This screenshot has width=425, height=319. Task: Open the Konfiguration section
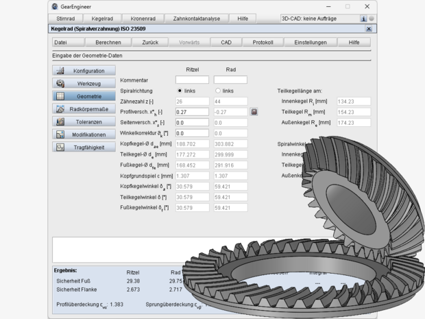pyautogui.click(x=84, y=71)
